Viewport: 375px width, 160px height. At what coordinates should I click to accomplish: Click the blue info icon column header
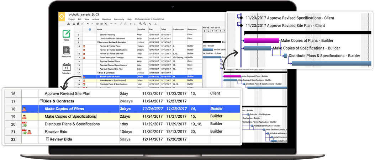90,30
